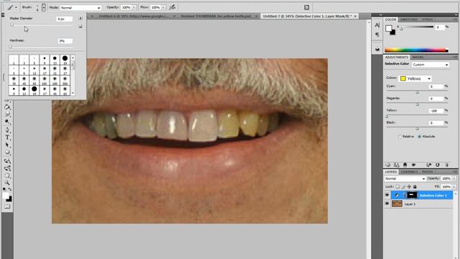Screen dimensions: 460x259
Task: Switch adjustments panel to expanded view
Action: 396,165
